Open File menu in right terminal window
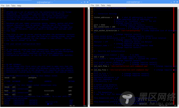The height and width of the screenshot is (108, 179). click(x=92, y=5)
